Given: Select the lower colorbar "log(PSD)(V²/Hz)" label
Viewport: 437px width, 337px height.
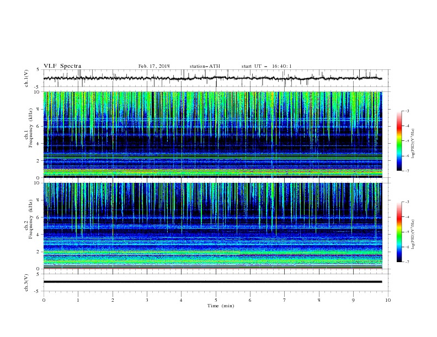Looking at the screenshot, I should click(413, 235).
